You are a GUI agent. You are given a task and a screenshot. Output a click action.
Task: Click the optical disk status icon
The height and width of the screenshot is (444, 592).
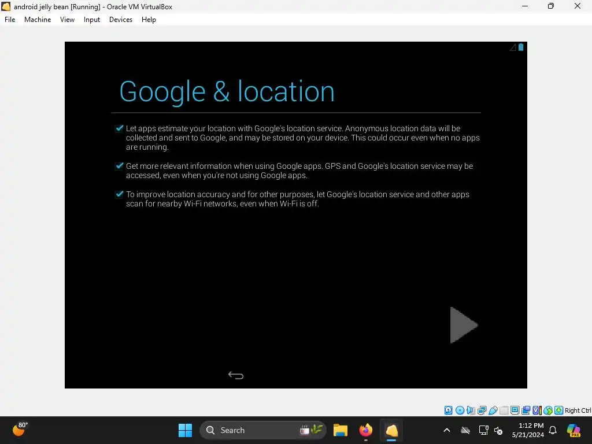pos(460,410)
